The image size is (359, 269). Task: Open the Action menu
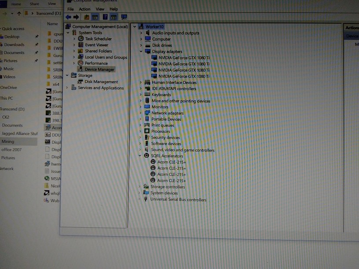pos(84,9)
